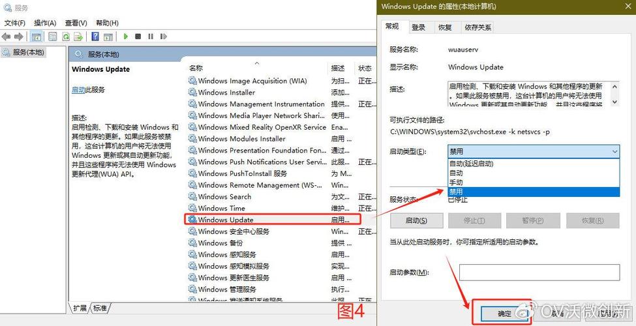Select Windows 感知模拟服务 row
636x326 pixels.
pyautogui.click(x=282, y=267)
